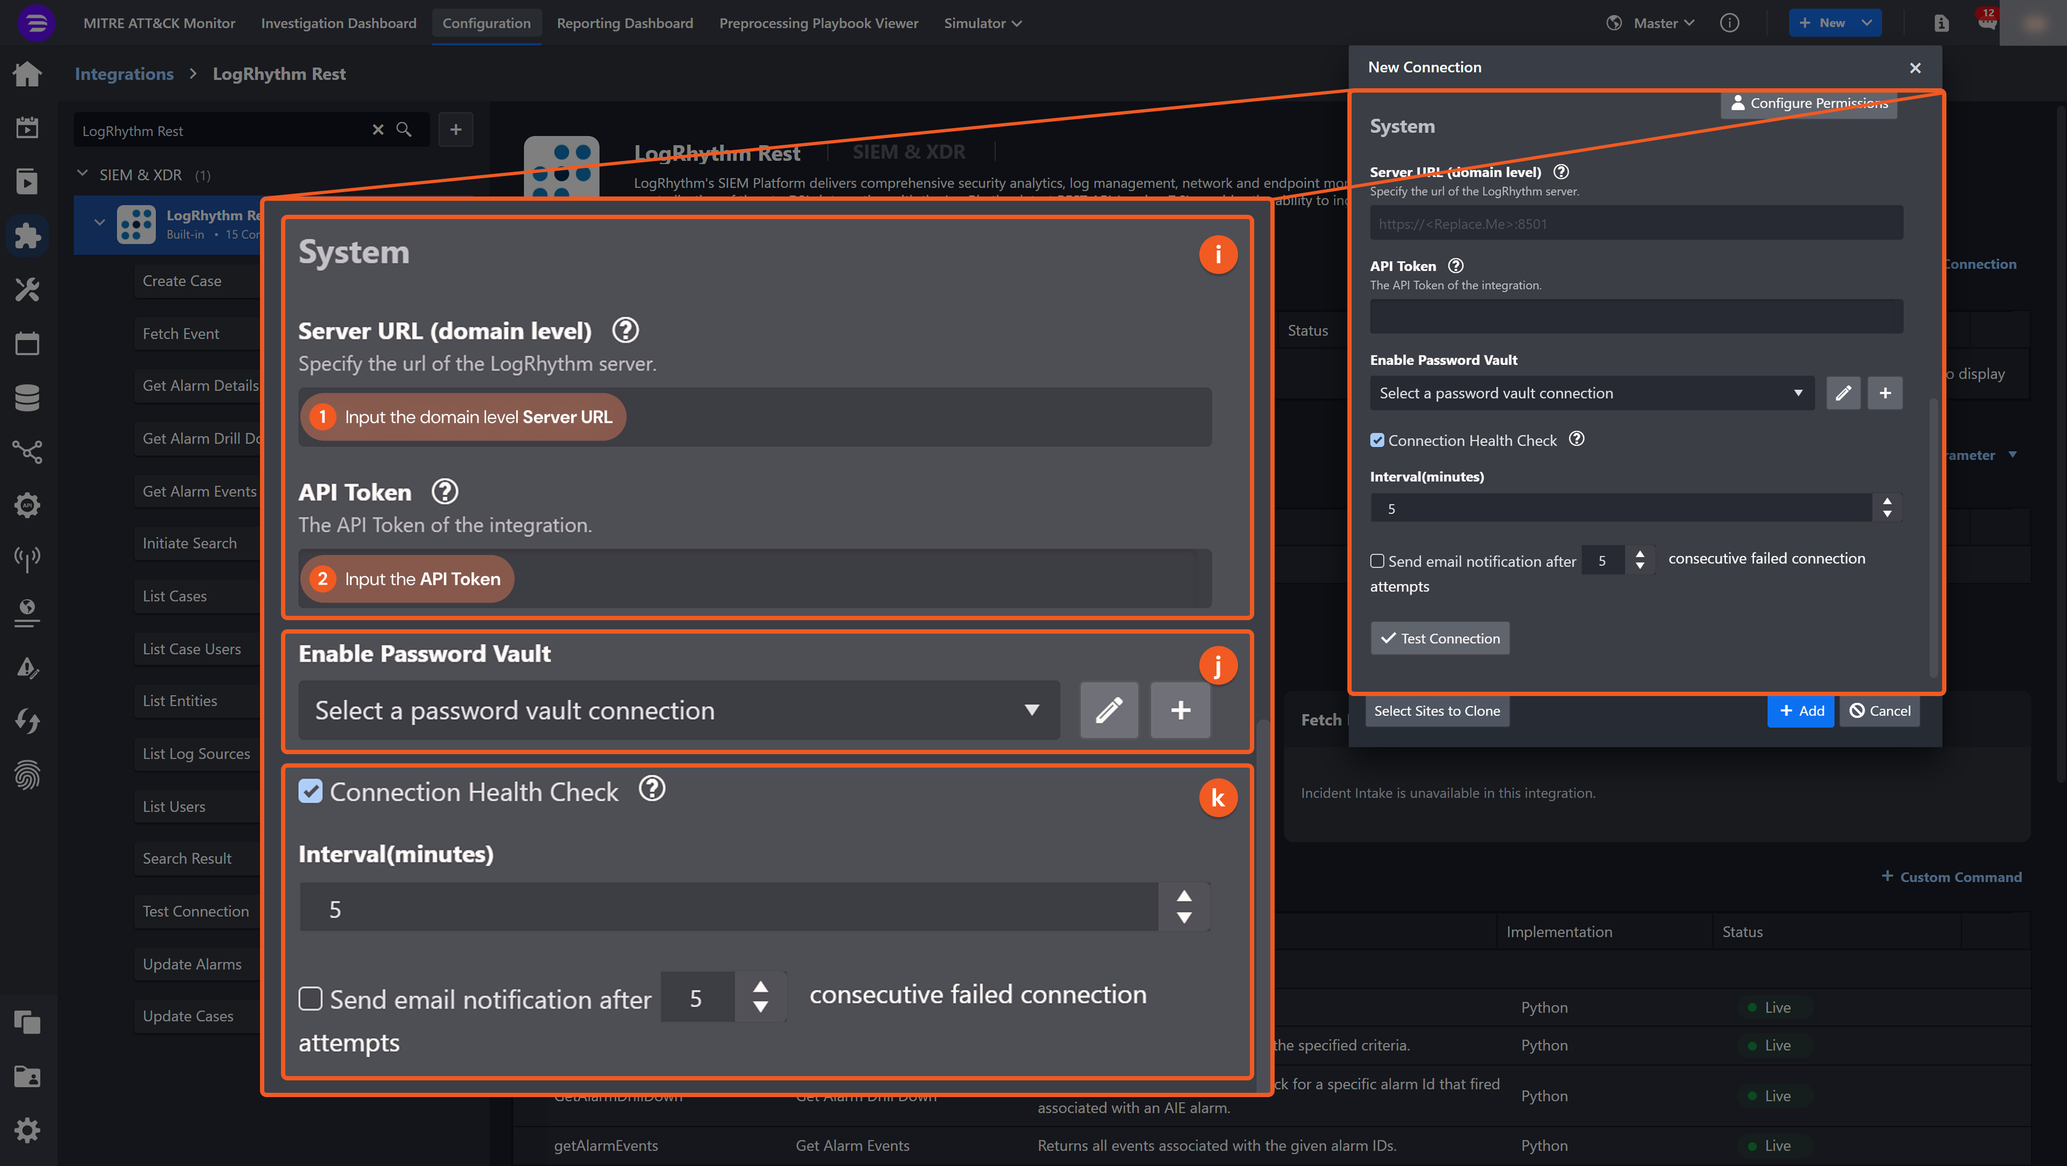Increase Interval(minutes) with the stepper up arrow
2067x1166 pixels.
point(1887,502)
